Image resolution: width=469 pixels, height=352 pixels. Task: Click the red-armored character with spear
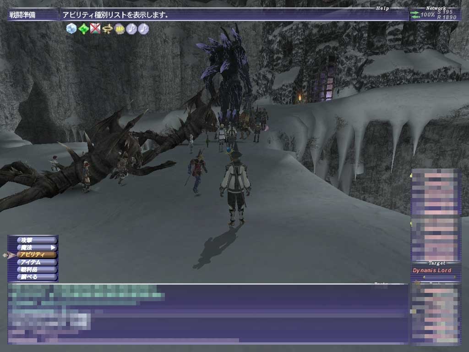197,173
